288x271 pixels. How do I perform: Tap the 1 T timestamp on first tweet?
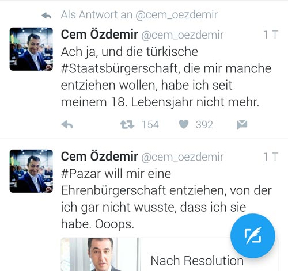(x=271, y=35)
